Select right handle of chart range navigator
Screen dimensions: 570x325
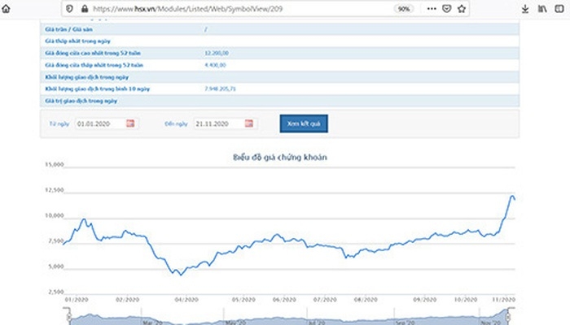coord(509,317)
